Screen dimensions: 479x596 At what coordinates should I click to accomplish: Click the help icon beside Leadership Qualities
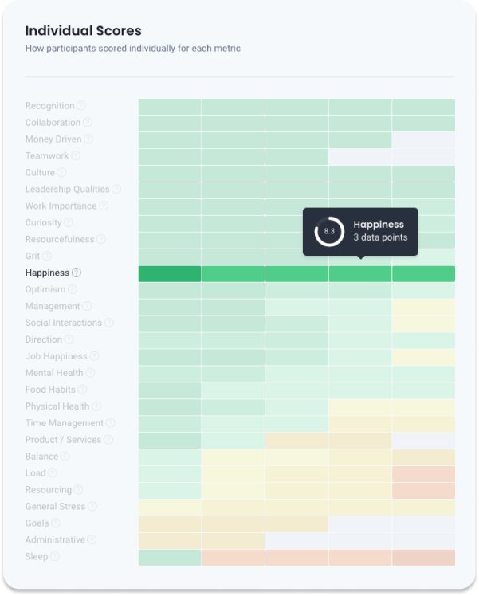pos(116,190)
